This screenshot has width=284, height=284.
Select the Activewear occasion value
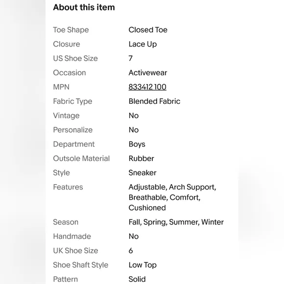tap(147, 73)
